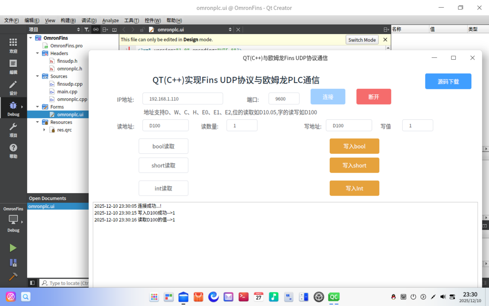Click the int读取 button
The height and width of the screenshot is (306, 489).
tap(163, 188)
